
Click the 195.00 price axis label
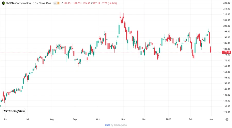tap(227, 32)
